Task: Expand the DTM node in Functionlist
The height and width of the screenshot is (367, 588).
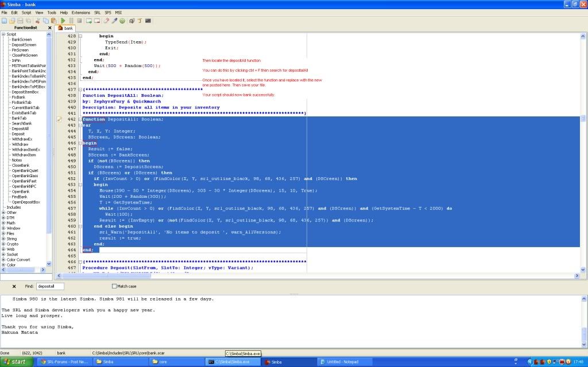Action: (3, 218)
